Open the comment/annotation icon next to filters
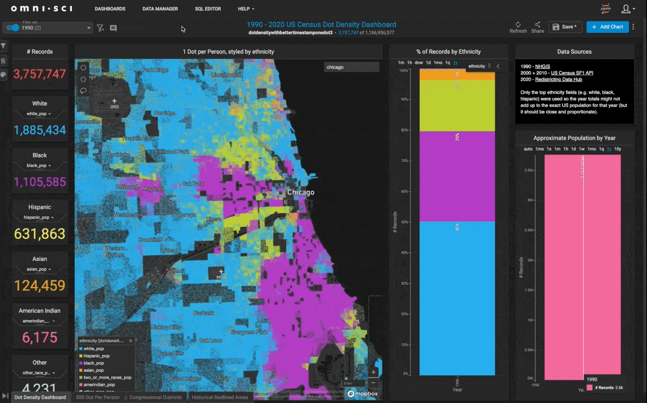 click(x=113, y=28)
